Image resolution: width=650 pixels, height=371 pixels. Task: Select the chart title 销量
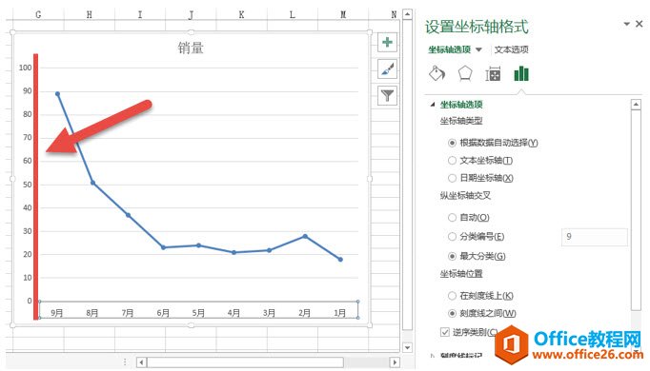191,49
